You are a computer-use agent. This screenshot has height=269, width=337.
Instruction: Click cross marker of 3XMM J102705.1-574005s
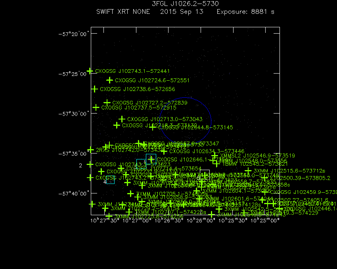coord(130,194)
